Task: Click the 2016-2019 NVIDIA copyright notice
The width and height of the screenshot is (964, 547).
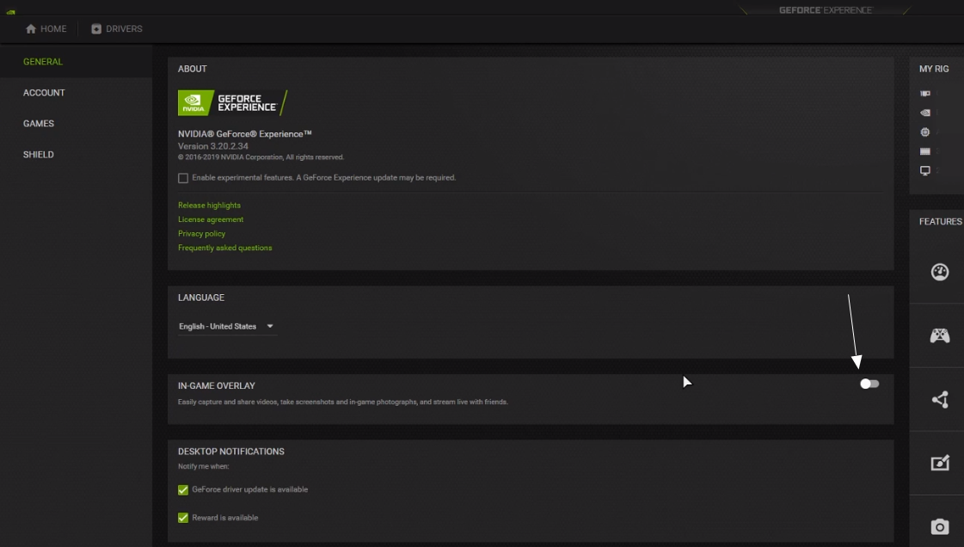Action: pos(261,157)
